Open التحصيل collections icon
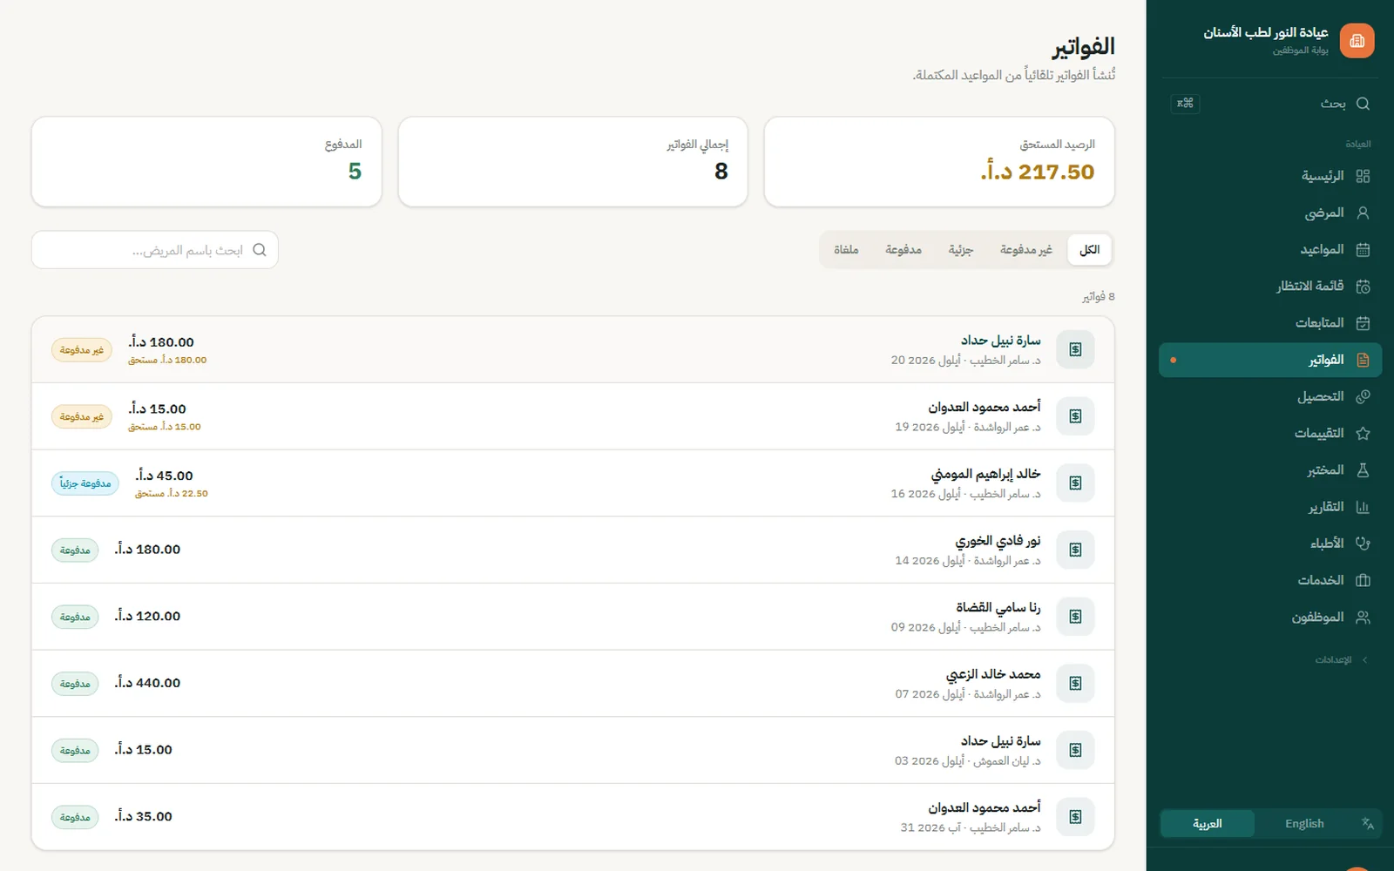 [x=1364, y=396]
